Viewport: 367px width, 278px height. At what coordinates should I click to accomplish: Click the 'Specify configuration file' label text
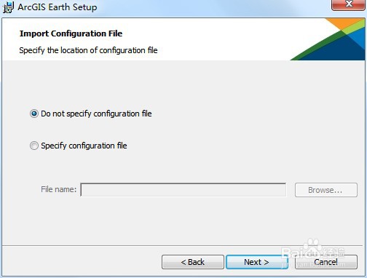(84, 146)
